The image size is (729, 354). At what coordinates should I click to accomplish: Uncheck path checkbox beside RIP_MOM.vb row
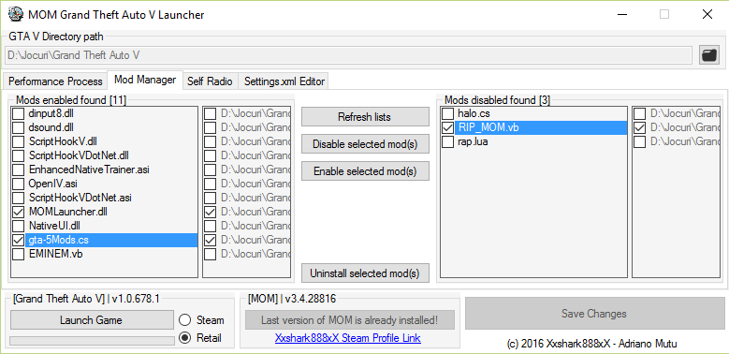(x=640, y=127)
